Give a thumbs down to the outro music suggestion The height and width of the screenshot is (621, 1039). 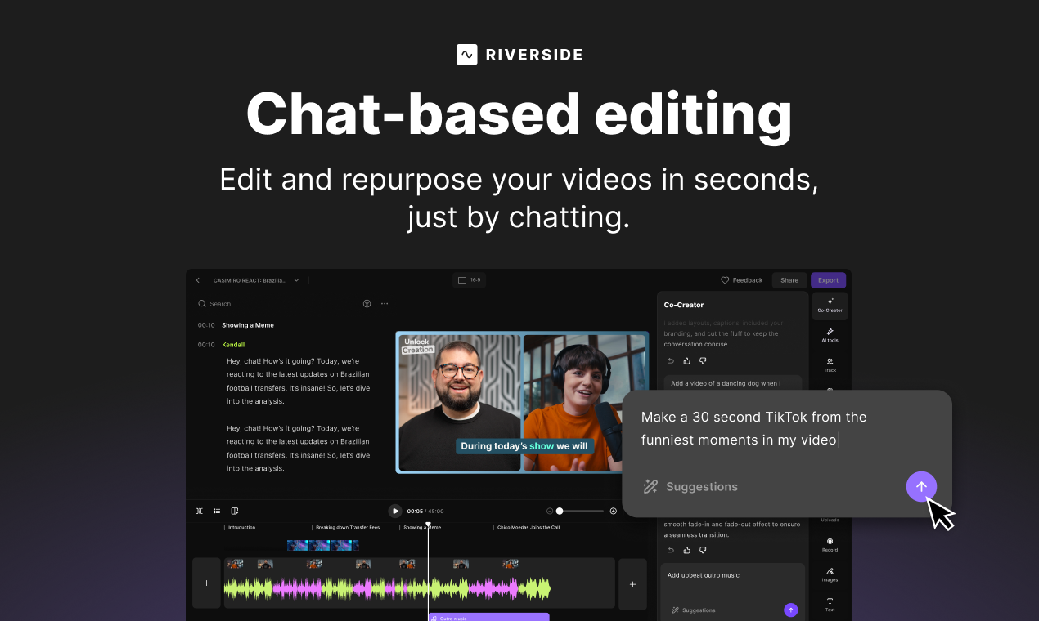click(702, 550)
